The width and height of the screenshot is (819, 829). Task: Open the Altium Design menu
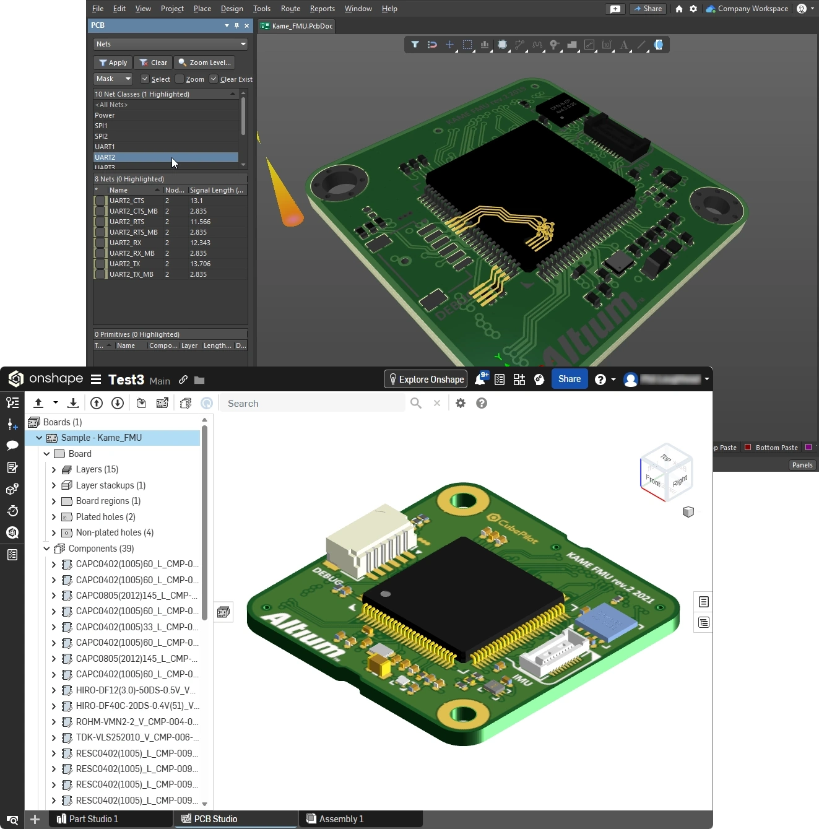[232, 9]
